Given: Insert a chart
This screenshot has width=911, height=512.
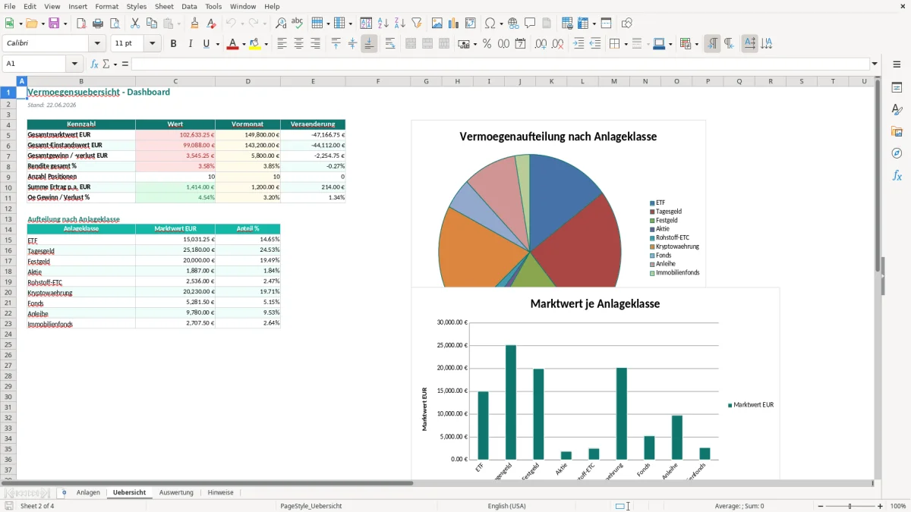Looking at the screenshot, I should [x=454, y=23].
